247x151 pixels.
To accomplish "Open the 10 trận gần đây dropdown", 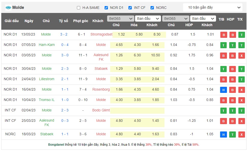I will (x=213, y=8).
